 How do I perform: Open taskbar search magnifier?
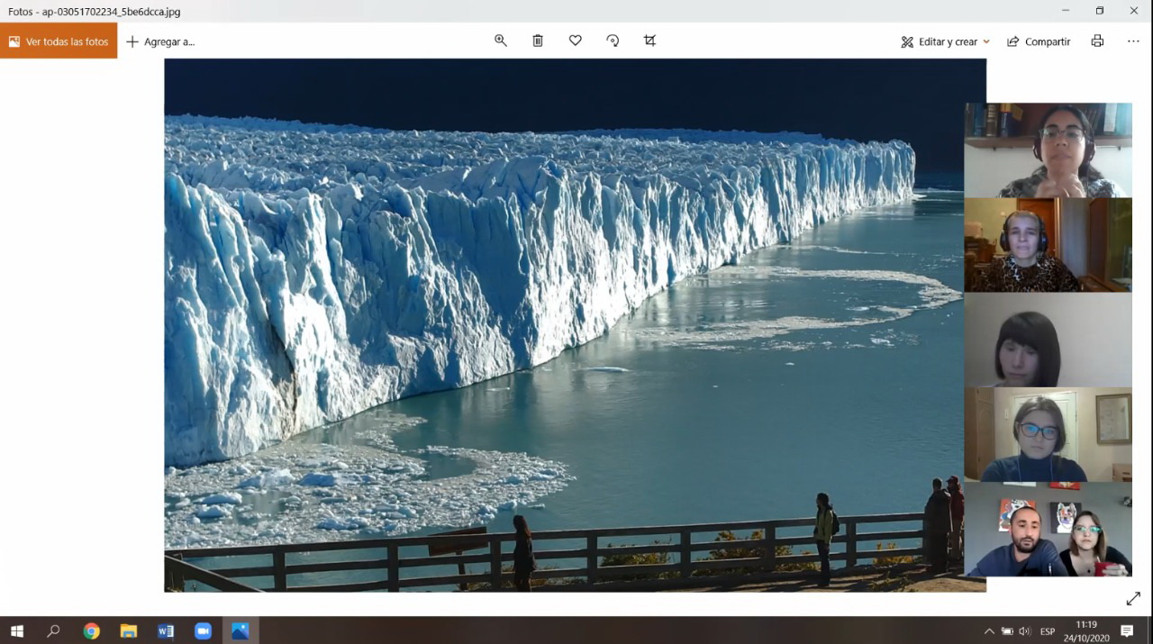coord(53,630)
